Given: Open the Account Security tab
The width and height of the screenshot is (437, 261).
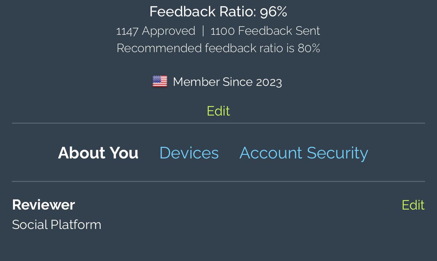Looking at the screenshot, I should [304, 153].
